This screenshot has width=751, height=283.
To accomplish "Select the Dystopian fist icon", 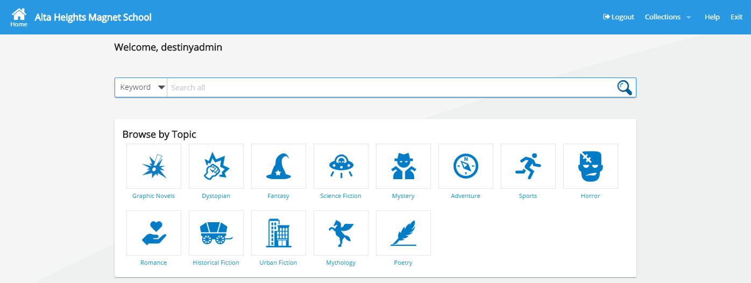I will pos(216,166).
